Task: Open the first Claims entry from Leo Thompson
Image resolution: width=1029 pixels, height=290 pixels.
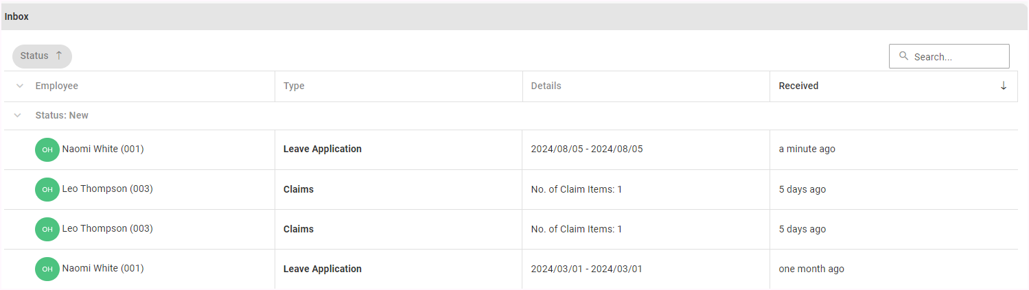Action: click(x=299, y=189)
